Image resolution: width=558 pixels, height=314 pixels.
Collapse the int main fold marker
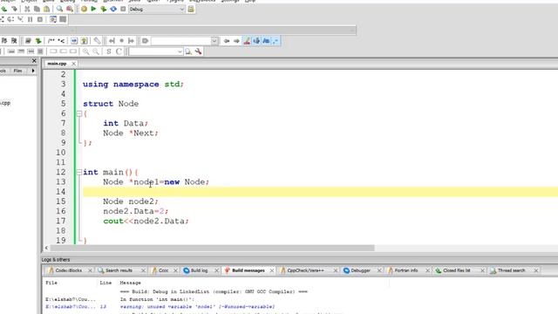(79, 173)
